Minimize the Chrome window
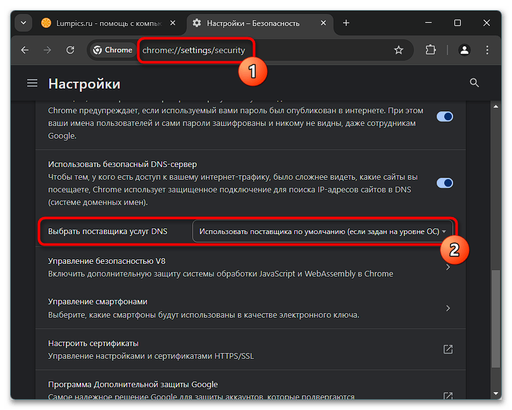 (x=428, y=23)
